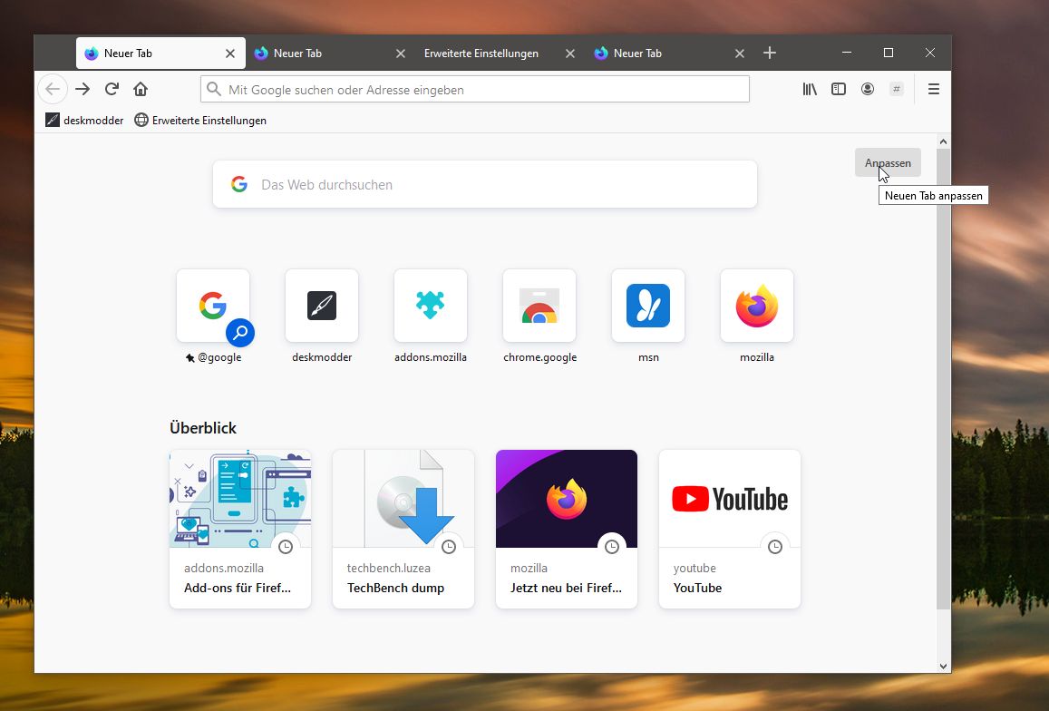
Task: Close the last Neuer Tab tab
Action: 739,54
